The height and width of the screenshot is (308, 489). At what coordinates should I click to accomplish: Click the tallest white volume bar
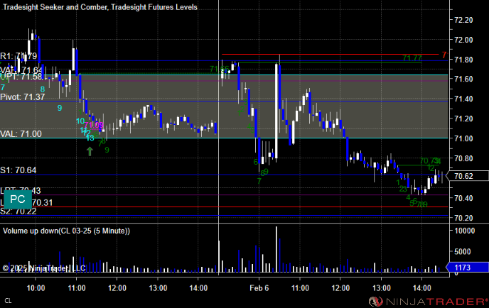(x=276, y=250)
